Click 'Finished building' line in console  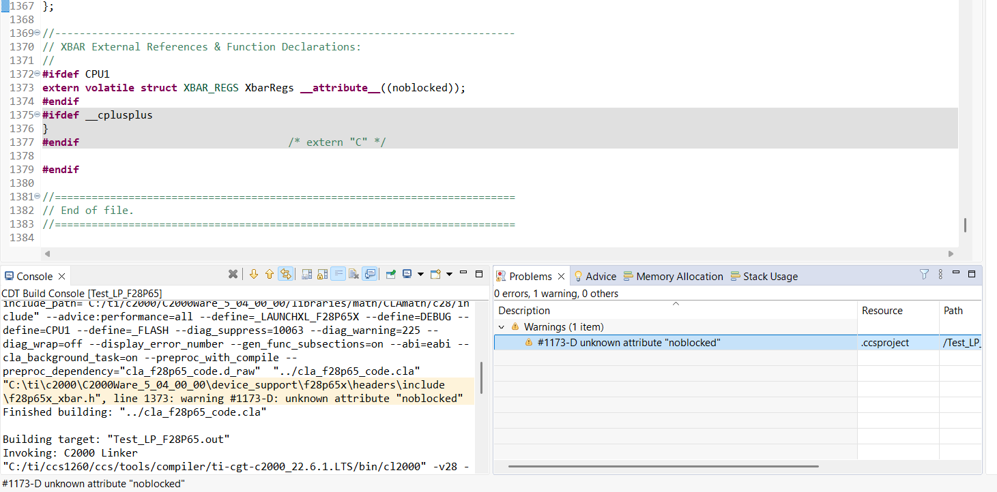point(134,412)
